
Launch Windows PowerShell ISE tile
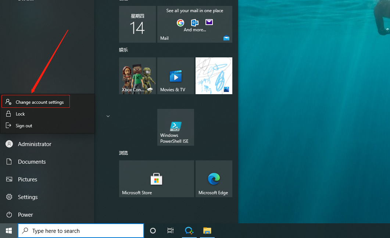(x=176, y=127)
